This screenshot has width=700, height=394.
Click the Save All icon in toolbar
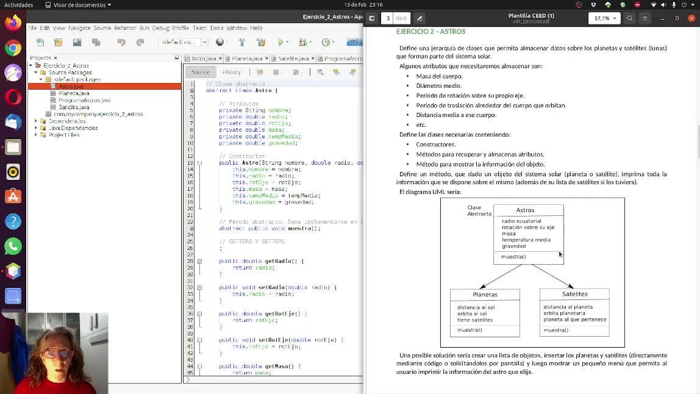coord(96,42)
